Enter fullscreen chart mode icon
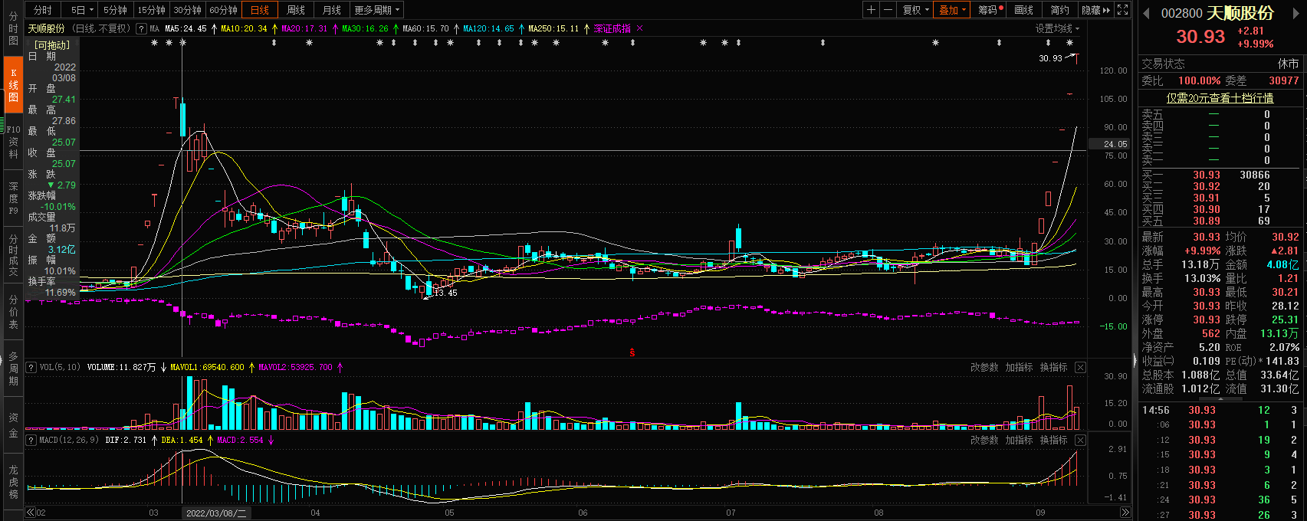 [1122, 10]
